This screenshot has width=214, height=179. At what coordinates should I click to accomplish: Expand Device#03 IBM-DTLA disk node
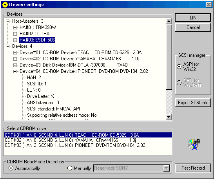(x=15, y=65)
